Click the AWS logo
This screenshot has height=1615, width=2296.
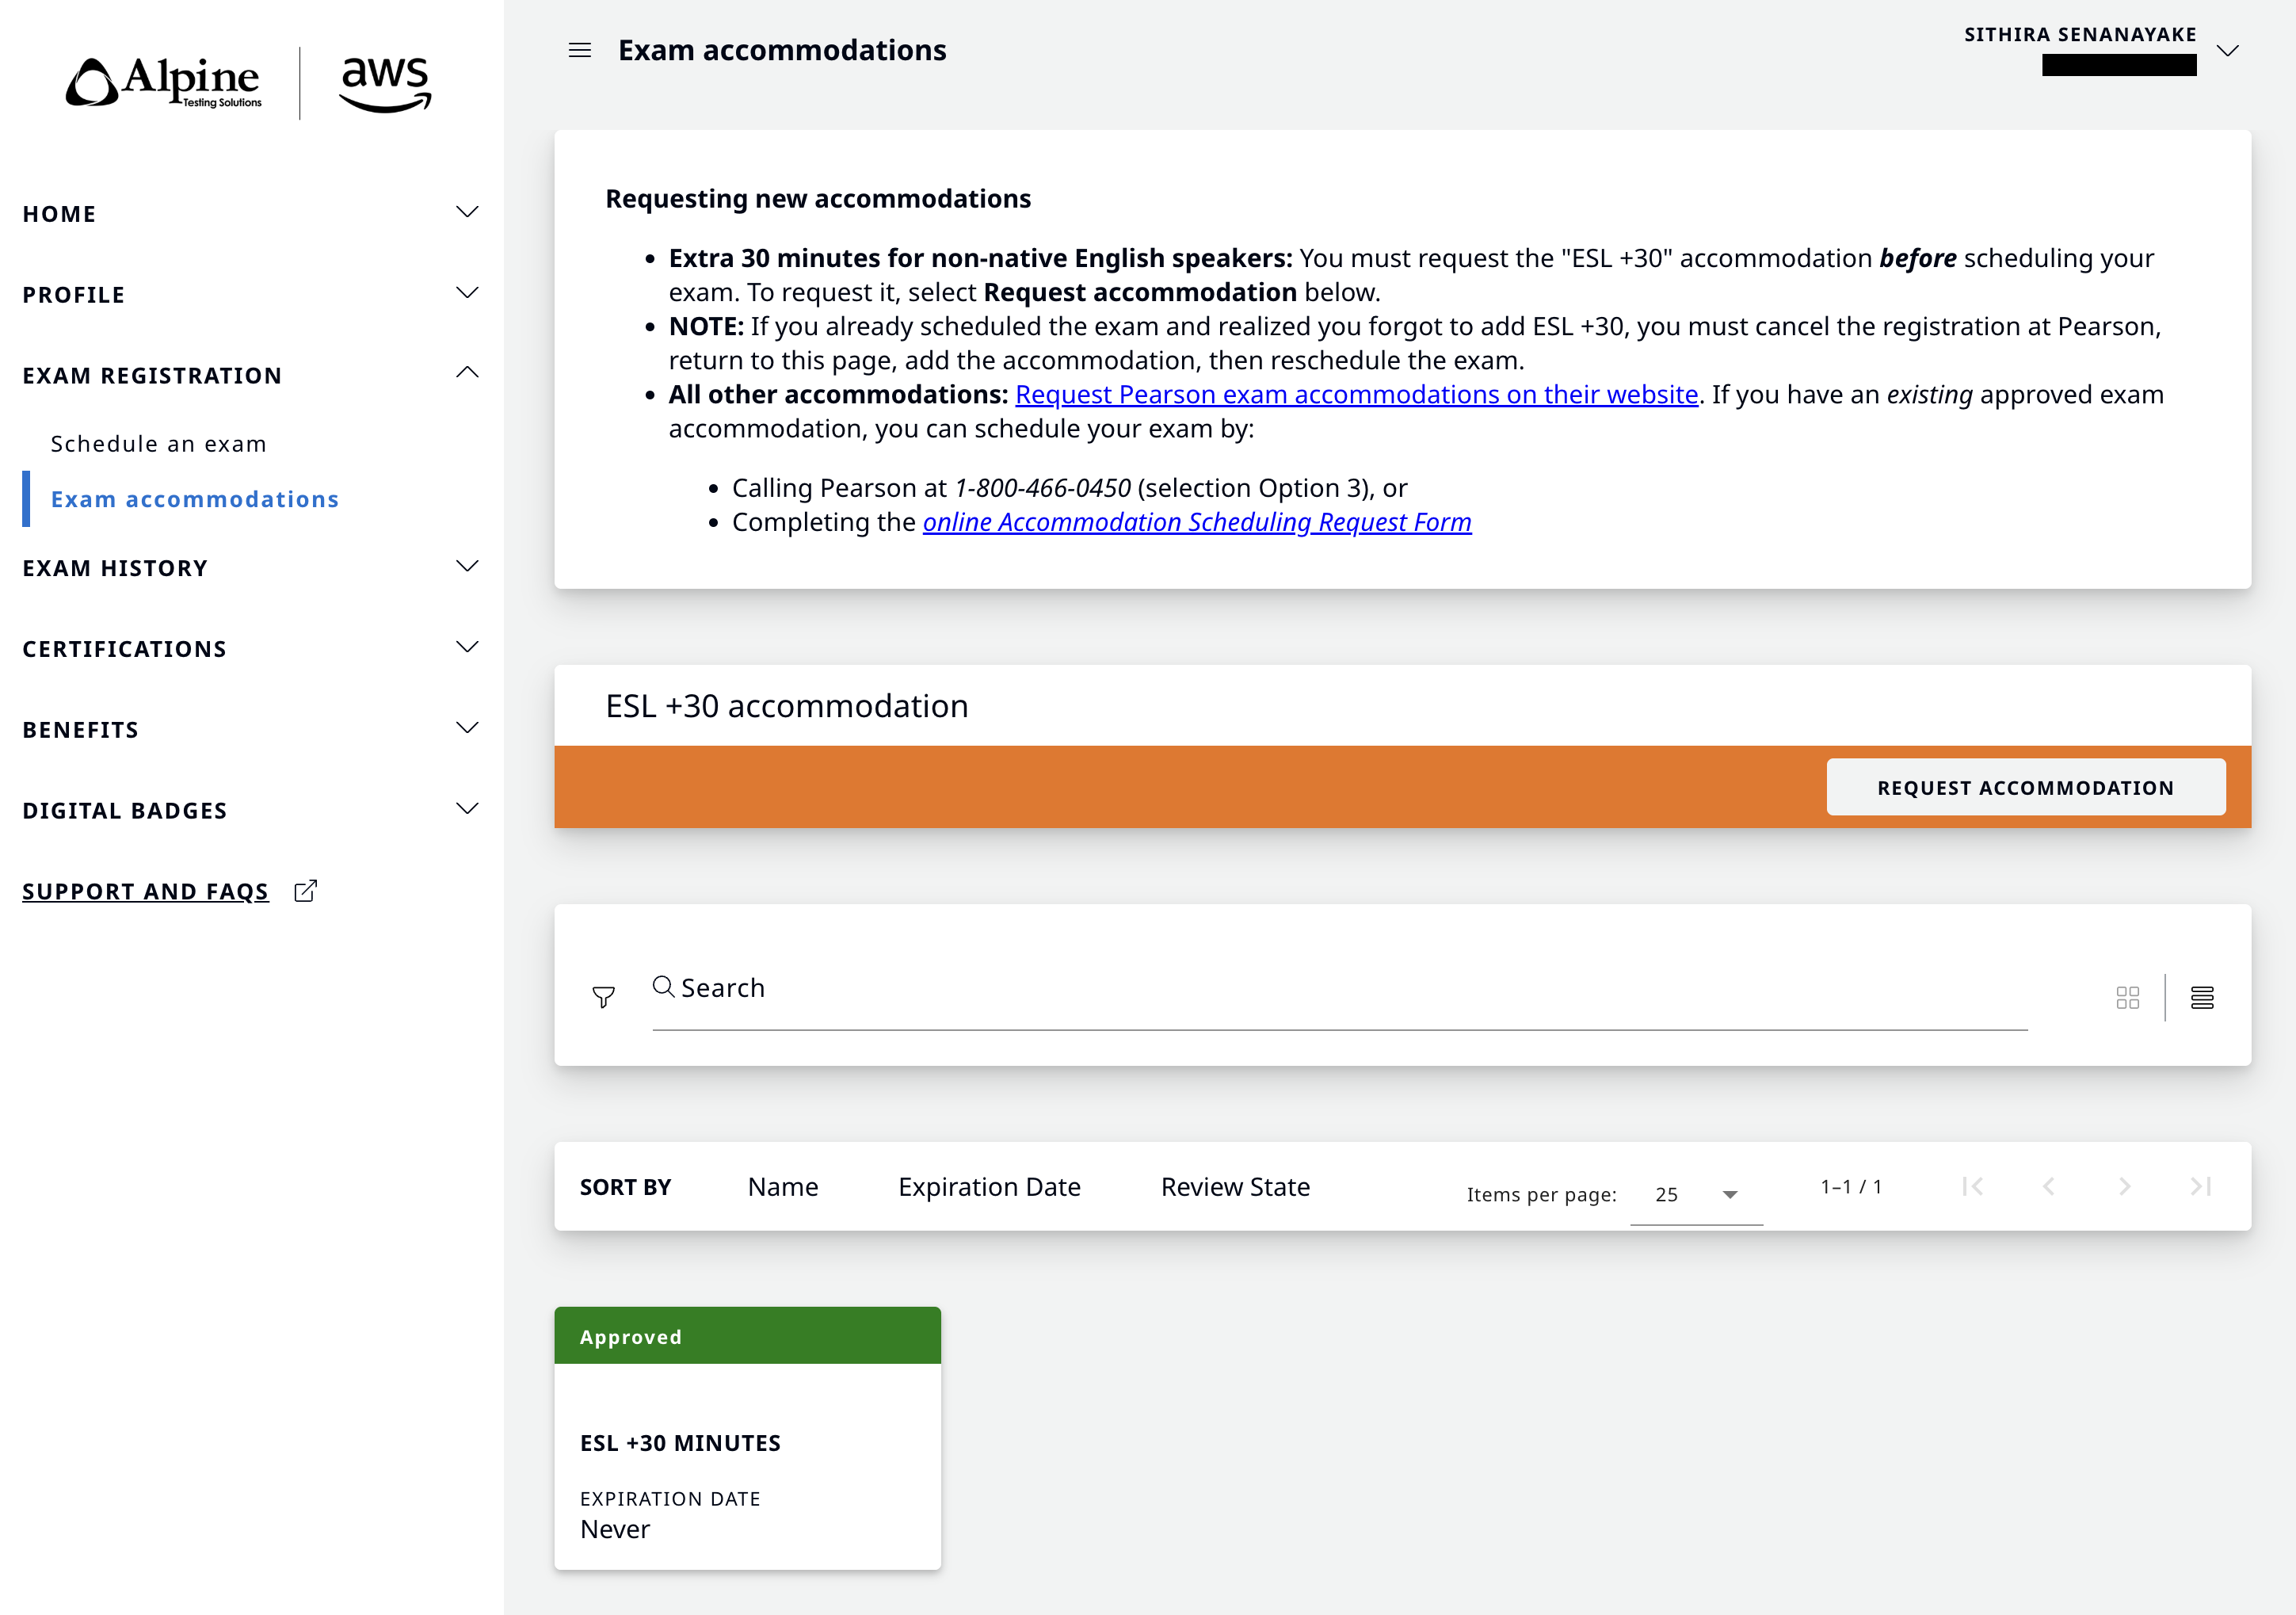coord(386,84)
